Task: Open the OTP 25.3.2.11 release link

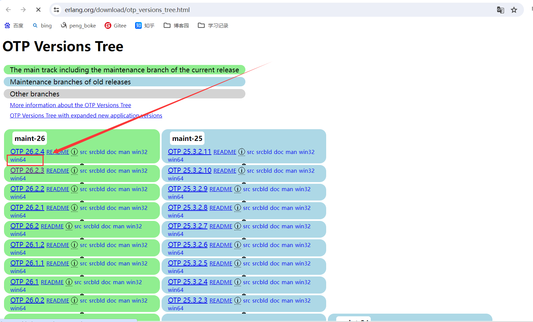Action: (189, 152)
